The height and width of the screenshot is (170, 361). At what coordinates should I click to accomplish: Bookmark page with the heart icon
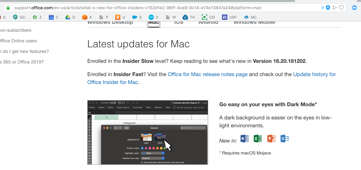point(341,8)
